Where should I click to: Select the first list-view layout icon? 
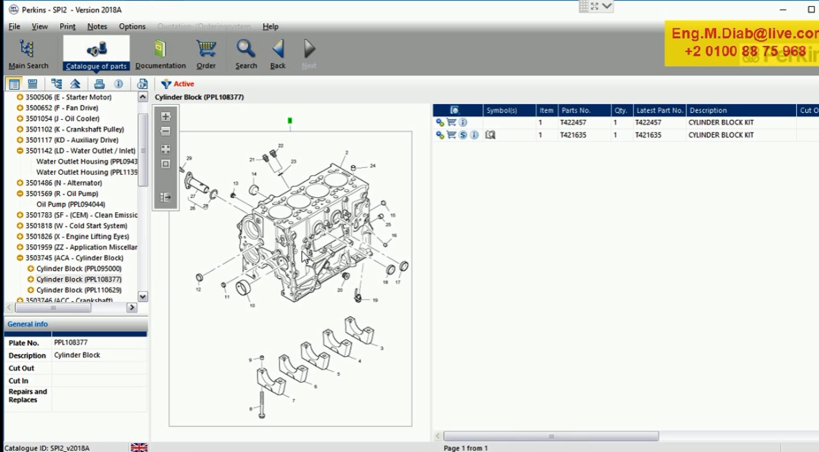click(x=14, y=84)
